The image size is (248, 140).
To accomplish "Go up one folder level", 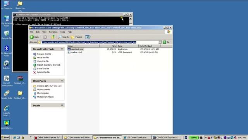I will click(53, 37).
